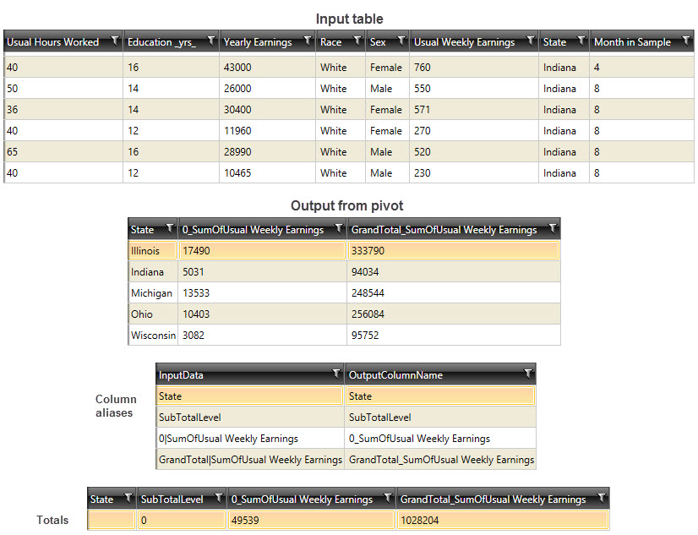Select GrandTotal|SumOfUsual Weekly Earnings alias input
Viewport: 698px width, 535px height.
[x=249, y=460]
